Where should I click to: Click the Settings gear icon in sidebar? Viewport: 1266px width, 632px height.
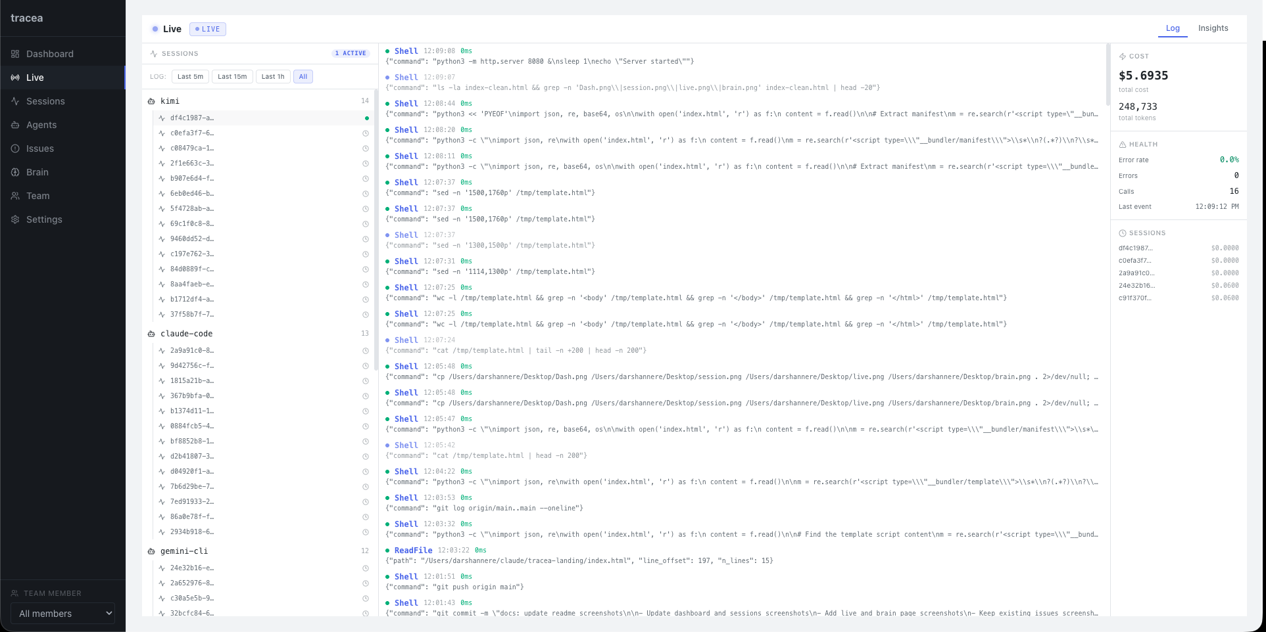pyautogui.click(x=15, y=219)
